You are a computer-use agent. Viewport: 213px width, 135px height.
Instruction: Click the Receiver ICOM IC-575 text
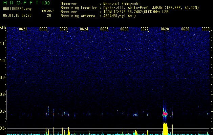pos(136,12)
